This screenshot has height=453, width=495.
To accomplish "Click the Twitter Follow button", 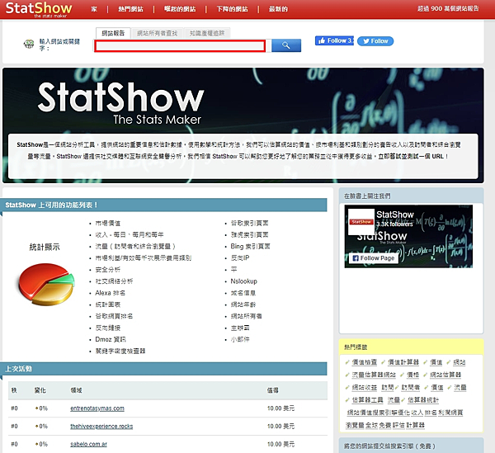I will pos(375,41).
